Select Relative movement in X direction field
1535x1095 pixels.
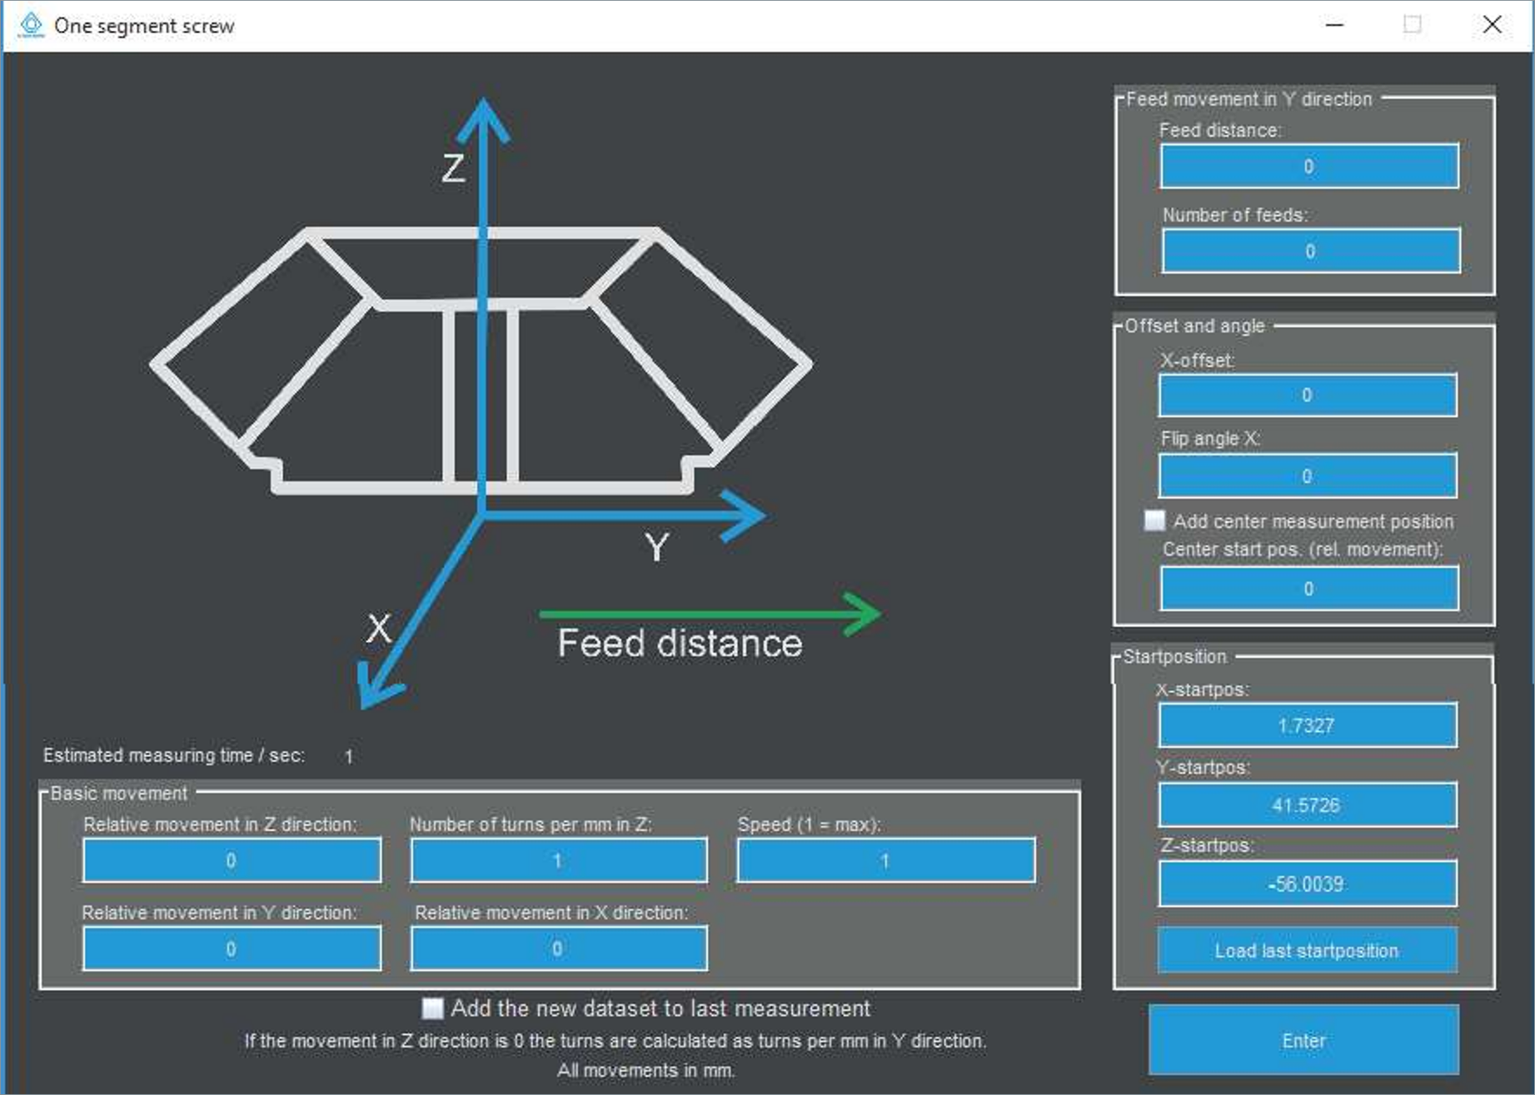click(558, 948)
